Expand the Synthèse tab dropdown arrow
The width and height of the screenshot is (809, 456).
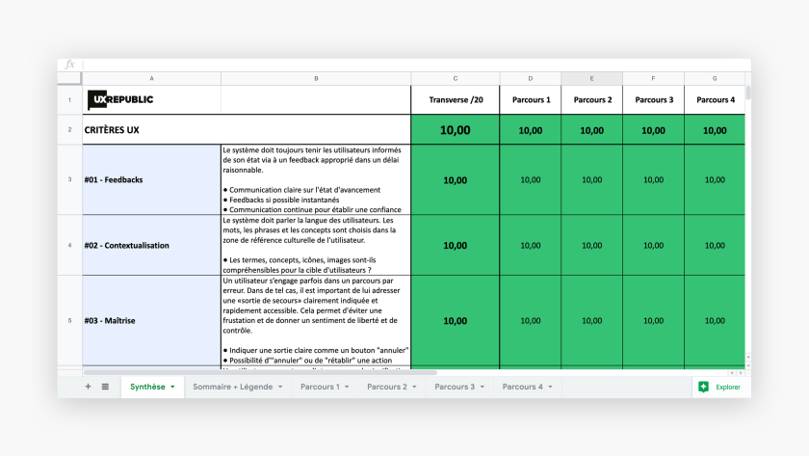tap(172, 387)
